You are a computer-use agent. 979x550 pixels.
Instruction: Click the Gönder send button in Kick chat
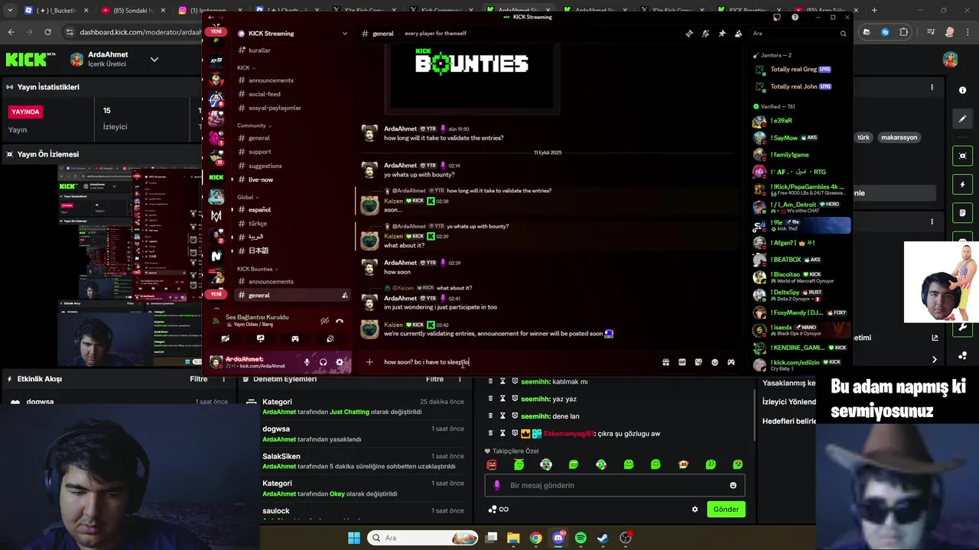coord(726,510)
